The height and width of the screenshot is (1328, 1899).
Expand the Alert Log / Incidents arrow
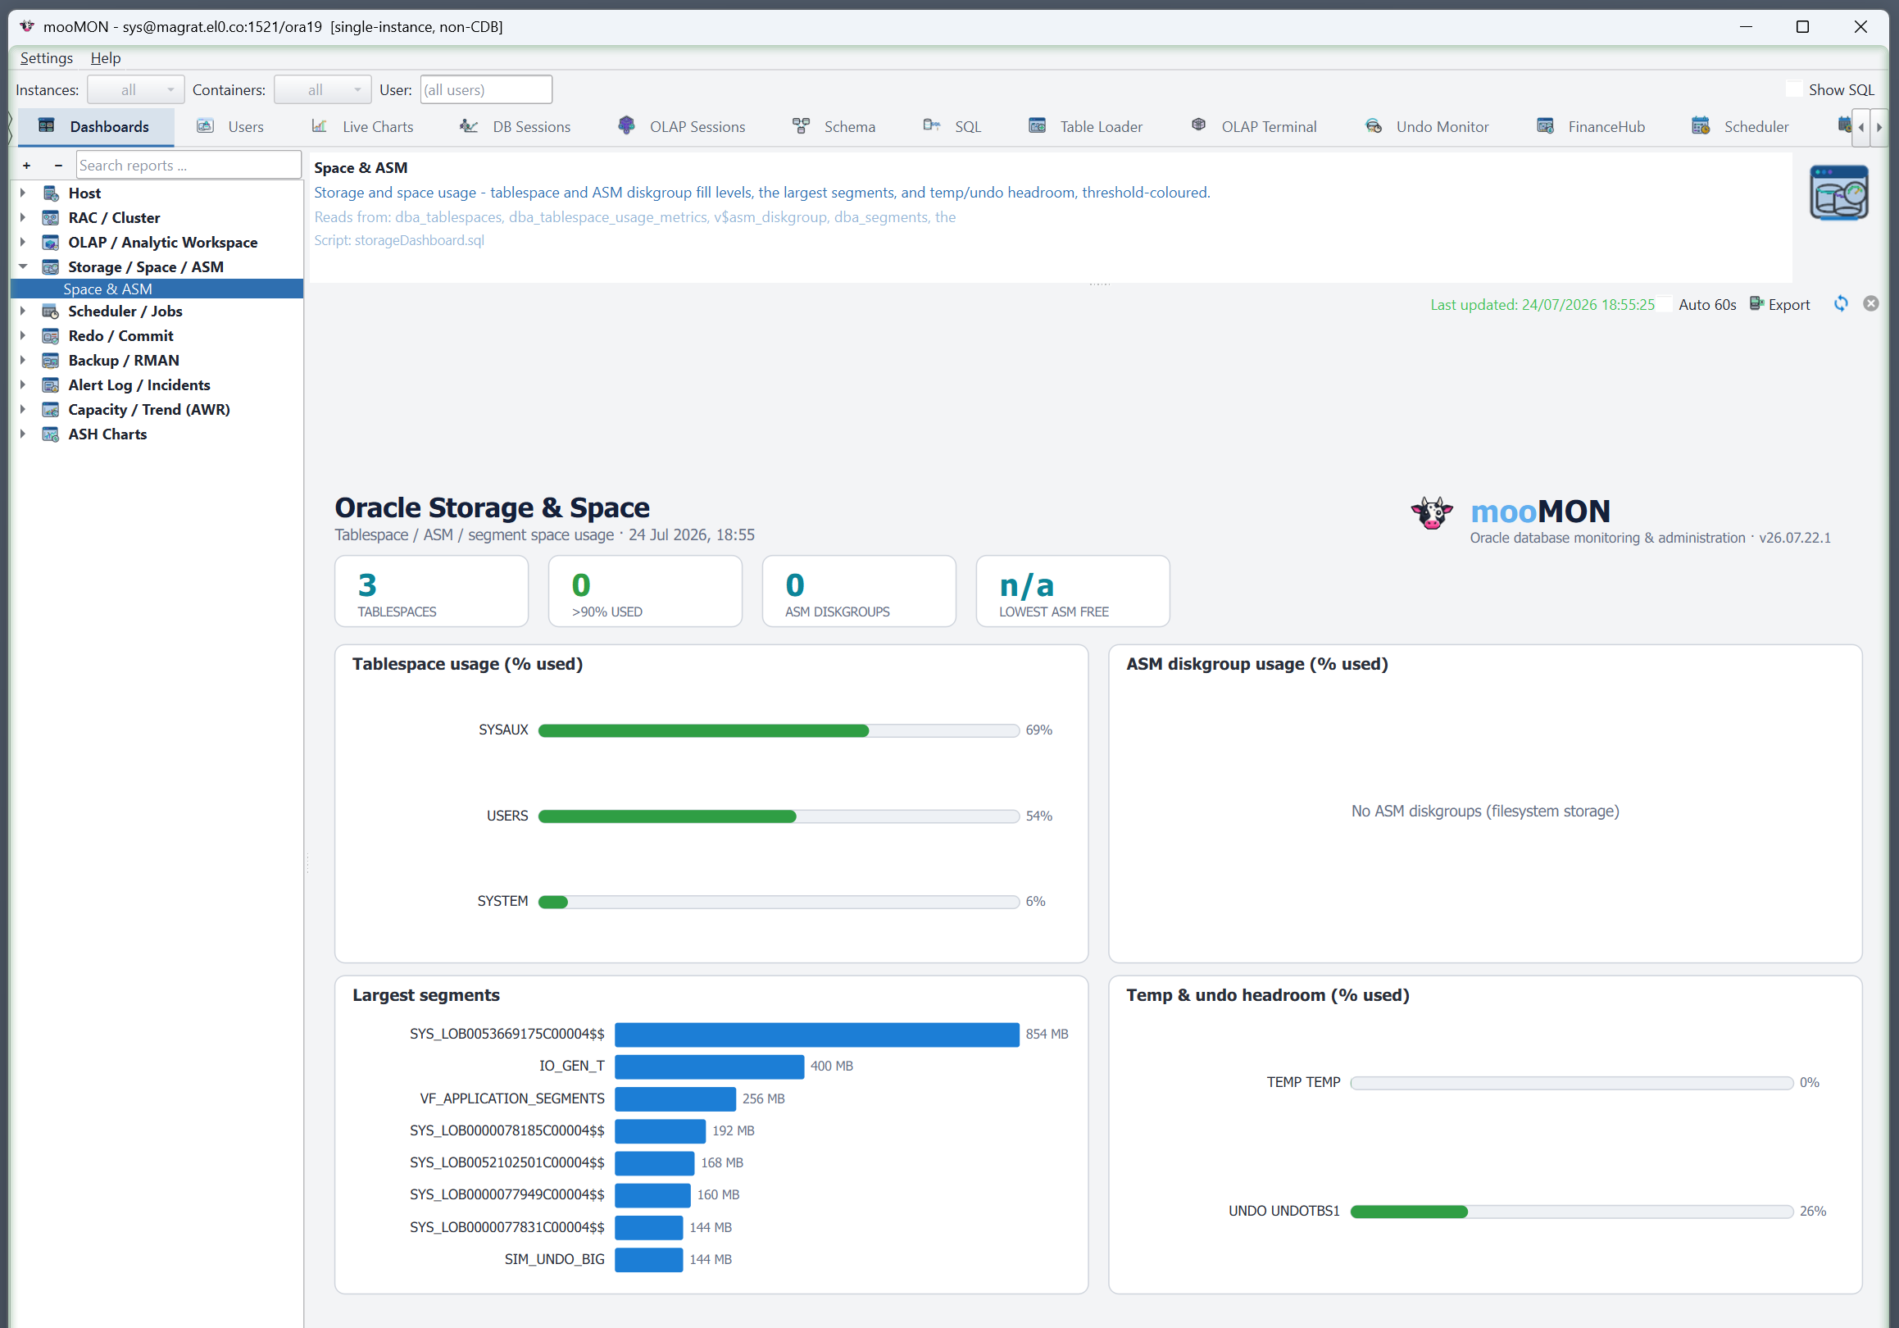tap(23, 384)
